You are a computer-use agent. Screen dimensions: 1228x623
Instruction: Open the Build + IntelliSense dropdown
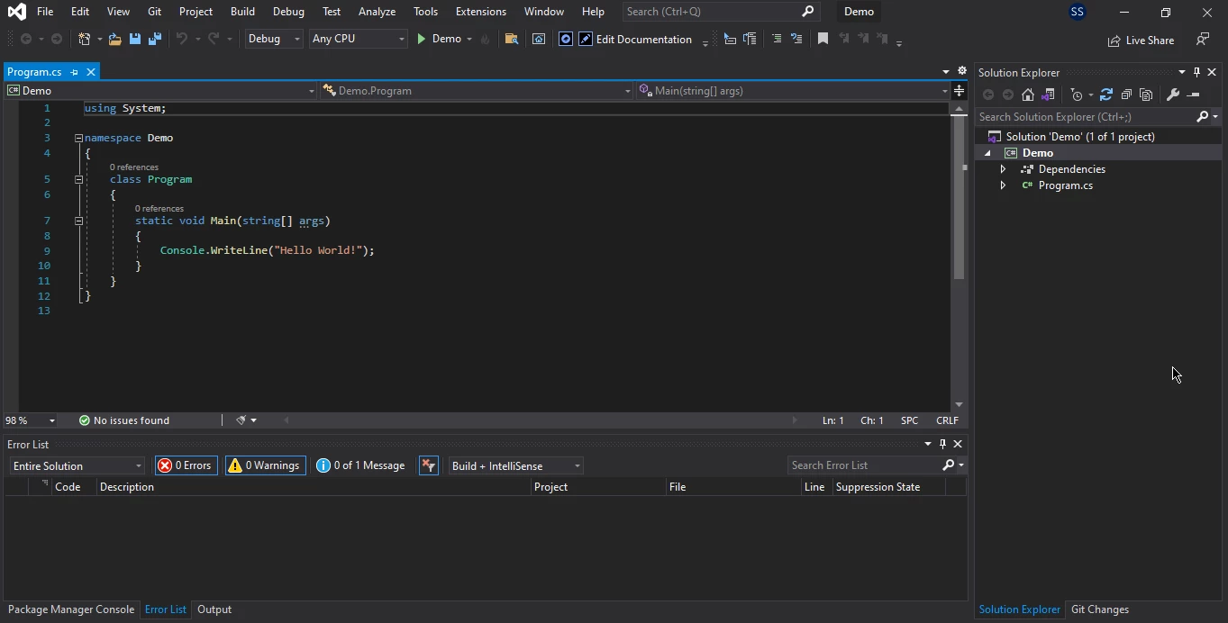coord(515,465)
